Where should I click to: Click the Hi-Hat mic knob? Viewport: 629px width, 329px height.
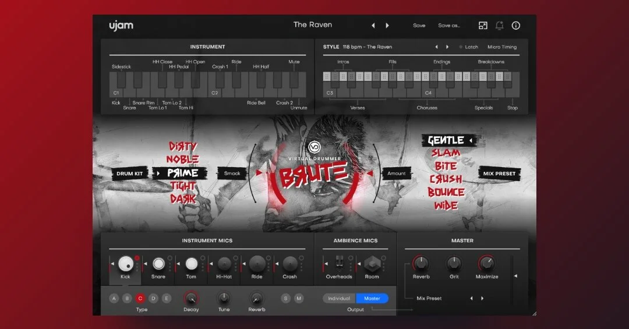[224, 264]
